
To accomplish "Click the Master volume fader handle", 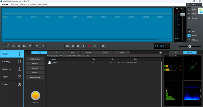I will 183,15.
